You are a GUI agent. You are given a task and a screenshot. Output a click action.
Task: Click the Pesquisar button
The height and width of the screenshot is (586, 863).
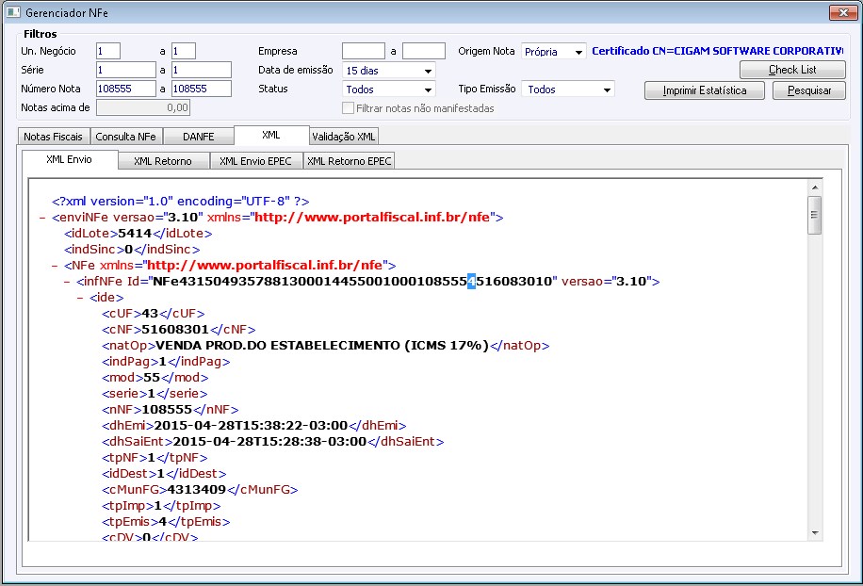pyautogui.click(x=809, y=90)
